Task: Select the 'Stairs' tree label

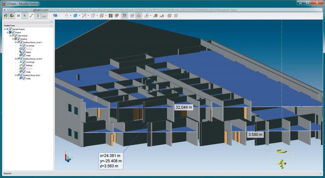Action: click(28, 52)
